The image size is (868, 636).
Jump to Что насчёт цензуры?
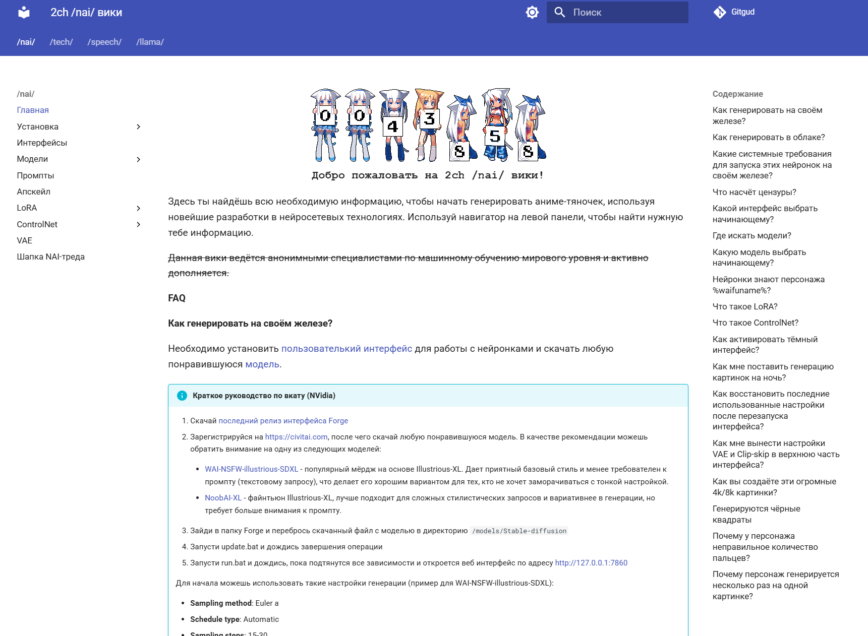coord(755,192)
